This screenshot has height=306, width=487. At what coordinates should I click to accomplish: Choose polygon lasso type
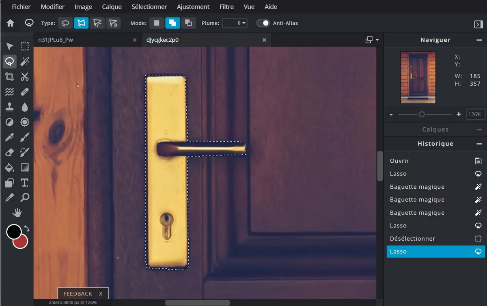[81, 23]
